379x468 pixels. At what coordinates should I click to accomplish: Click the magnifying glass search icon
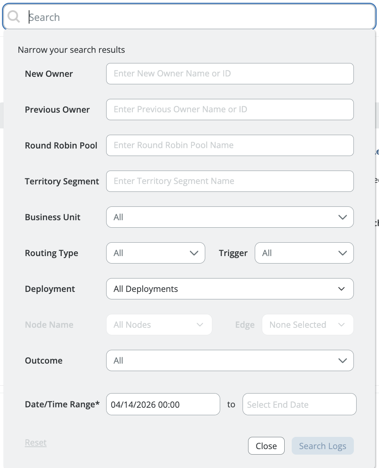14,17
